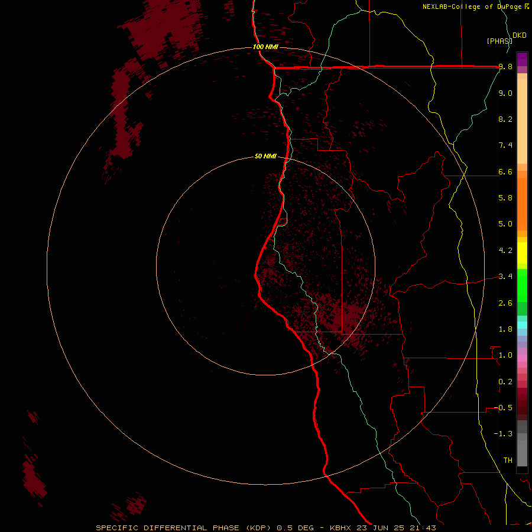532x532 pixels.
Task: Select the 100 NMI range ring label
Action: [x=265, y=47]
